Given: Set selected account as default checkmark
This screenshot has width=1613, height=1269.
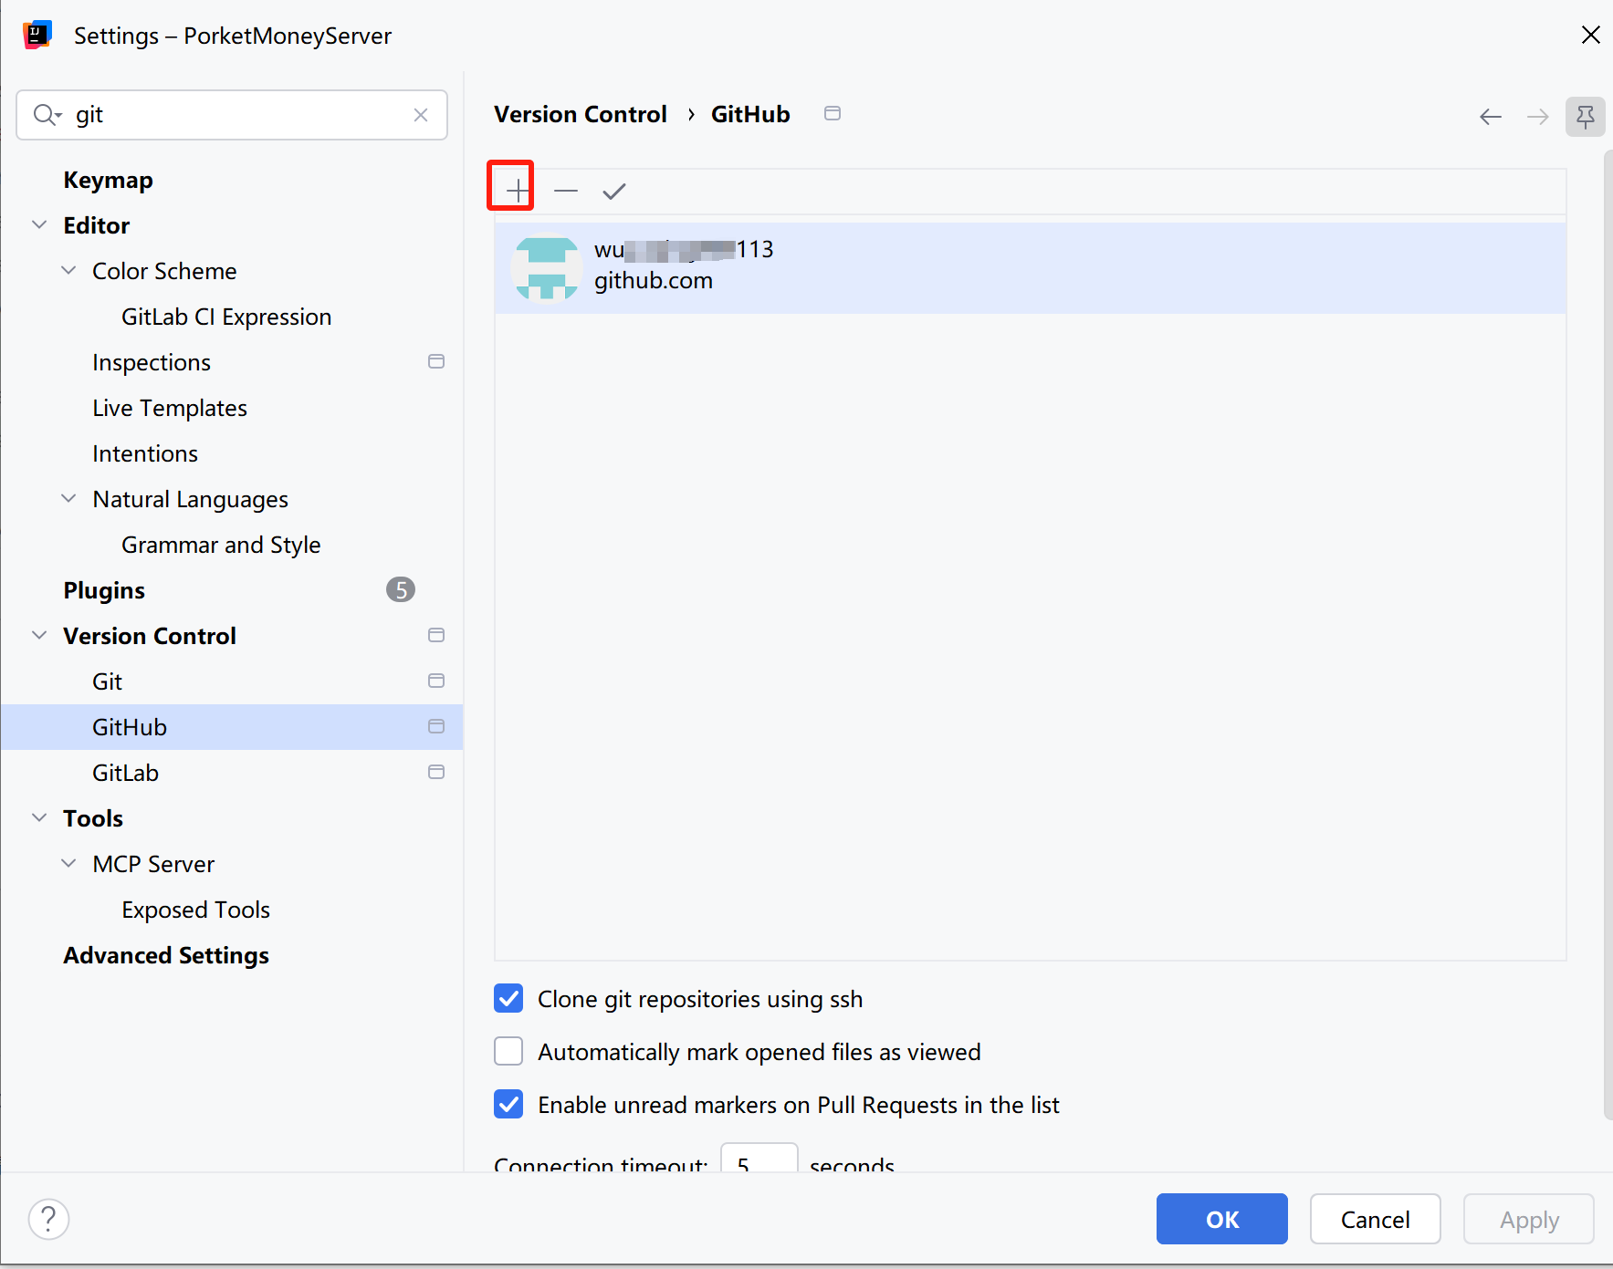Looking at the screenshot, I should click(614, 191).
